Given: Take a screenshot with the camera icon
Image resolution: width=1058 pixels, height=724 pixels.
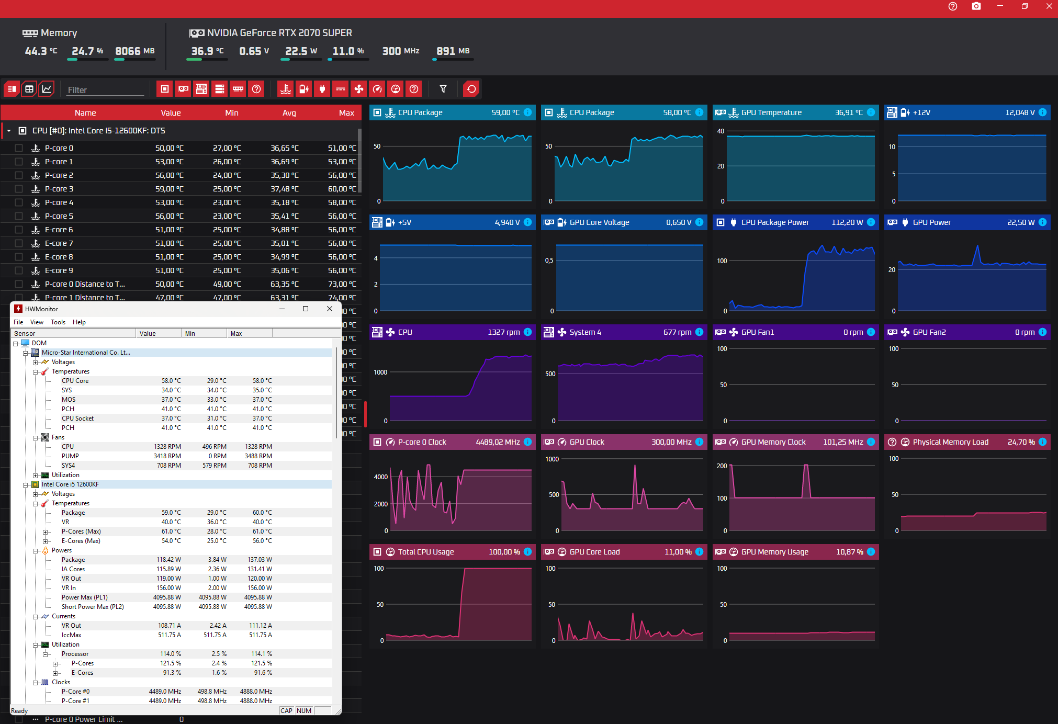Looking at the screenshot, I should 976,6.
